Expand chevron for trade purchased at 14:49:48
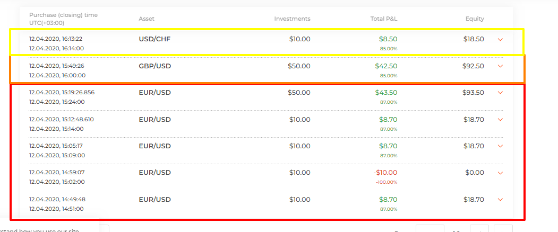This screenshot has height=232, width=558. (x=500, y=200)
